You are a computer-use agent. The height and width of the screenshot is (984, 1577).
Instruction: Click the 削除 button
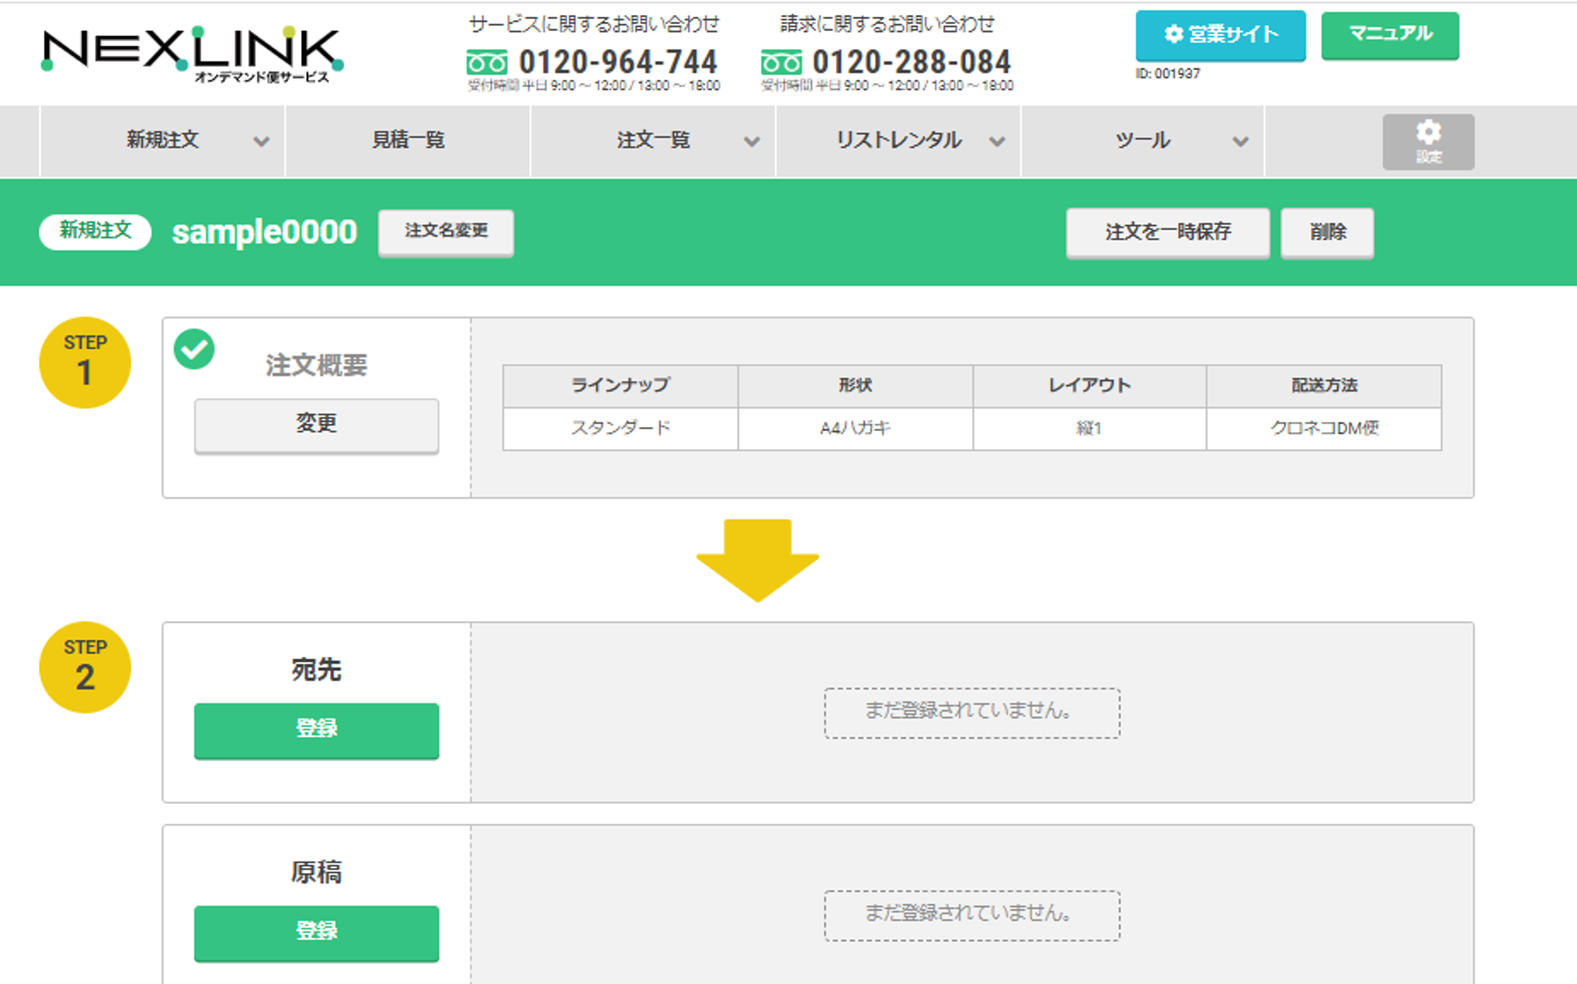pos(1327,233)
